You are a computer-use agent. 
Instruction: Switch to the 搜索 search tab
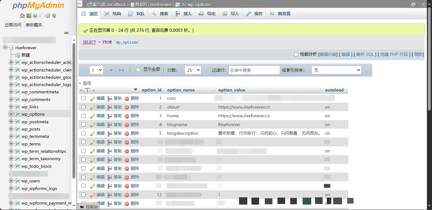click(160, 14)
